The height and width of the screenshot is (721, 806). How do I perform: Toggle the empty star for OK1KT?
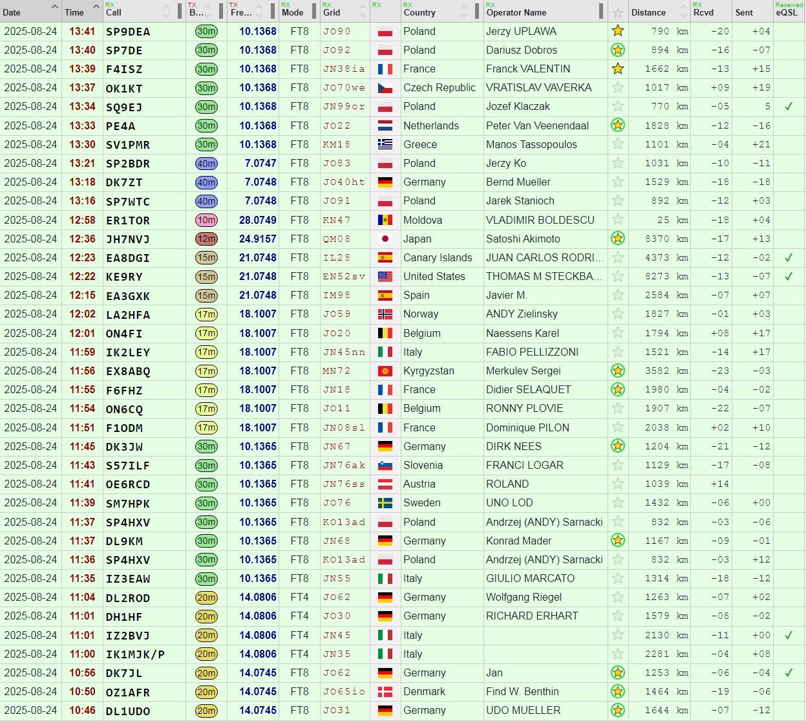click(x=618, y=88)
